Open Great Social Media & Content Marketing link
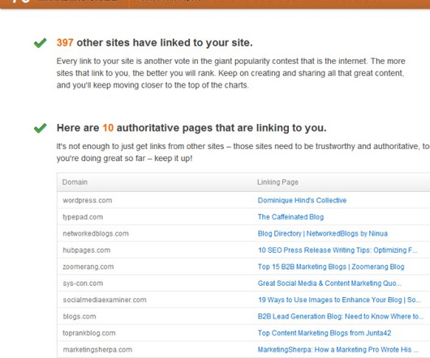 [329, 283]
